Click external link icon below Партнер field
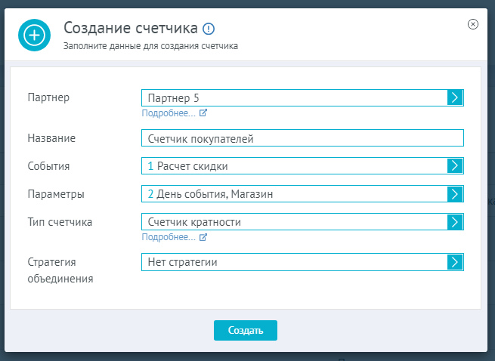This screenshot has width=495, height=361. [x=203, y=113]
